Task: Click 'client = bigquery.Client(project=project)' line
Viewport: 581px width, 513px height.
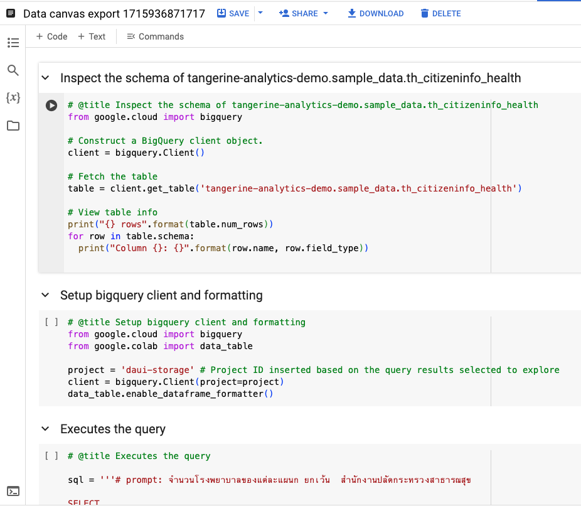Action: point(176,382)
